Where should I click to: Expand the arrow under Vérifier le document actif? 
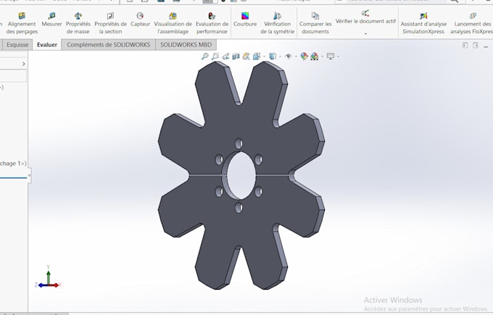point(365,33)
